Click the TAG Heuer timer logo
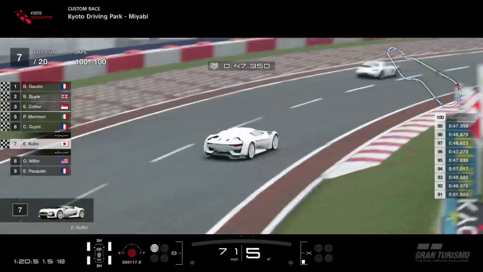The height and width of the screenshot is (272, 483). point(214,66)
